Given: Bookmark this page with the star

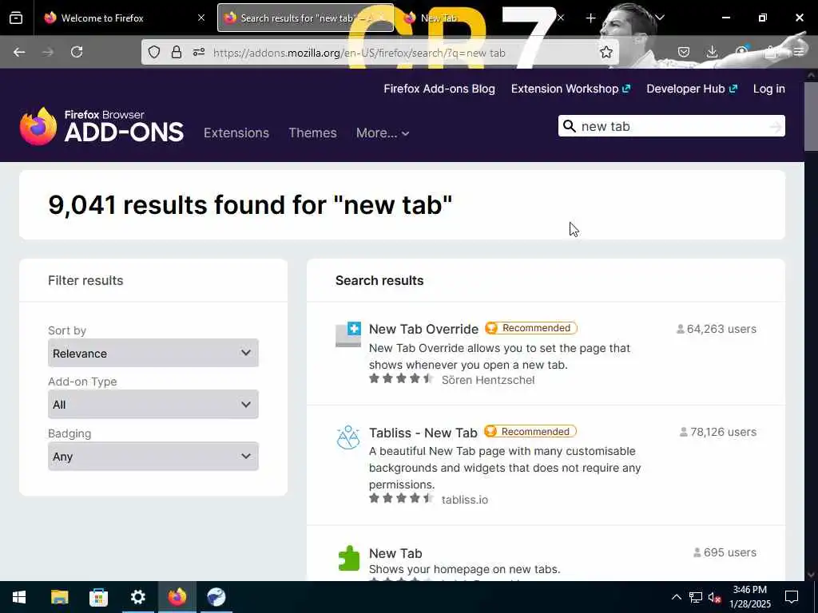Looking at the screenshot, I should (606, 52).
